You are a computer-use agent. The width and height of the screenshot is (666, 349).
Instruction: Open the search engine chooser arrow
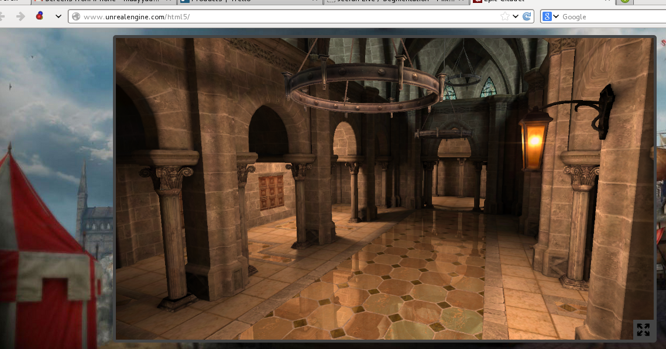(x=556, y=16)
